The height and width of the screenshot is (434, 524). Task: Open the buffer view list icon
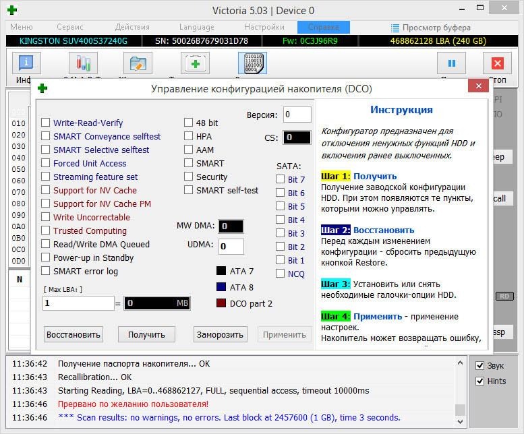pyautogui.click(x=395, y=28)
